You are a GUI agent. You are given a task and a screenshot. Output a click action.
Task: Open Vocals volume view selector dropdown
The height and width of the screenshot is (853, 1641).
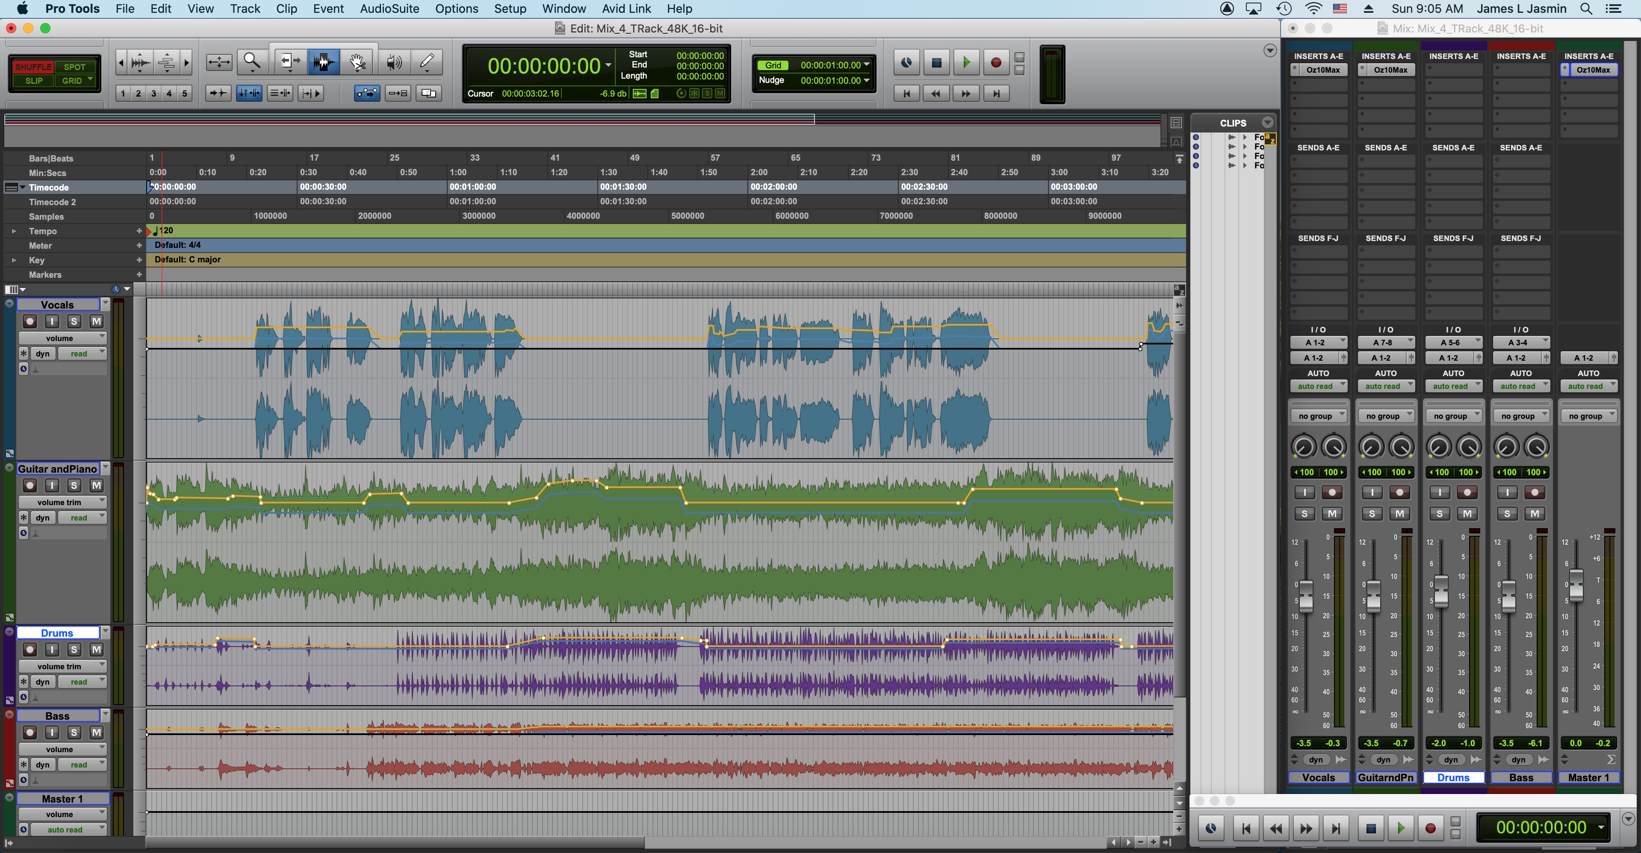[x=62, y=338]
